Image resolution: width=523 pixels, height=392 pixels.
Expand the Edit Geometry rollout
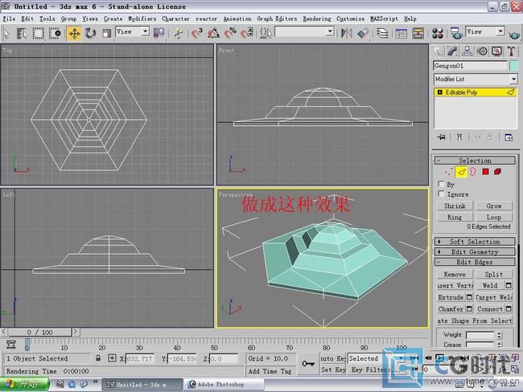(474, 251)
